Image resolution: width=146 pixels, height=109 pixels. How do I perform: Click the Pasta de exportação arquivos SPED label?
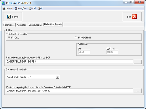click(28, 57)
